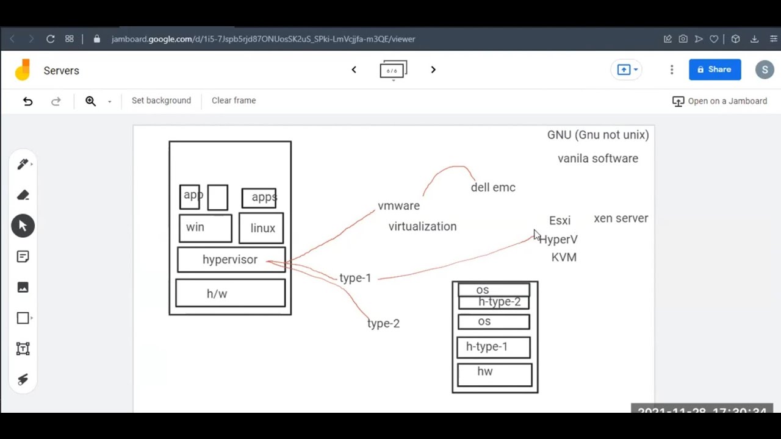Expand the frame bar 6/6
Image resolution: width=781 pixels, height=439 pixels.
pos(393,70)
